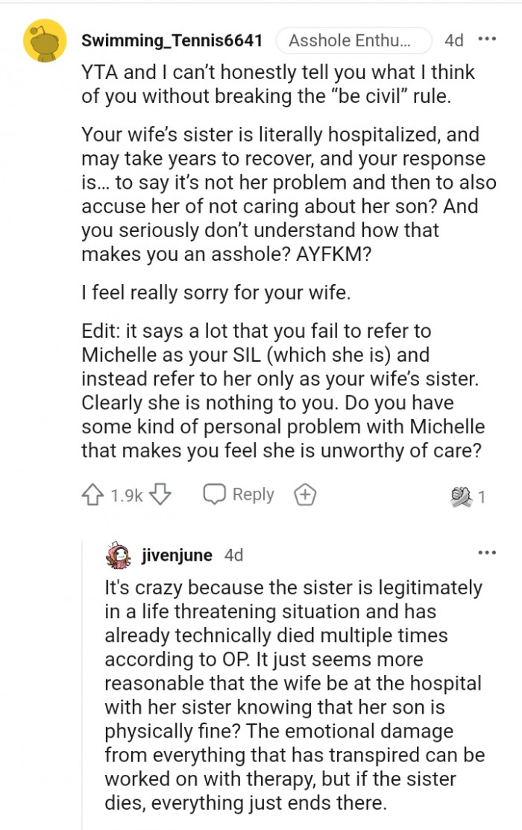Image resolution: width=522 pixels, height=830 pixels.
Task: Click the helping hand award icon
Action: coord(462,493)
